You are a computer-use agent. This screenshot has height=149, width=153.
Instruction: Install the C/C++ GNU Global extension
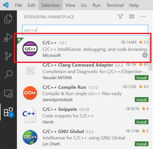coord(142,144)
